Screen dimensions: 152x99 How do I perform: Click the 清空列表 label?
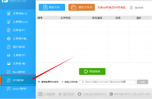tap(139, 8)
